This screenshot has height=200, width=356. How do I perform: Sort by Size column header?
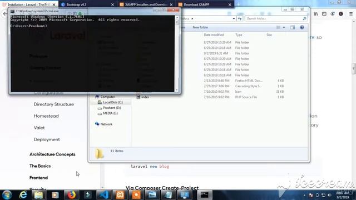coord(269,35)
